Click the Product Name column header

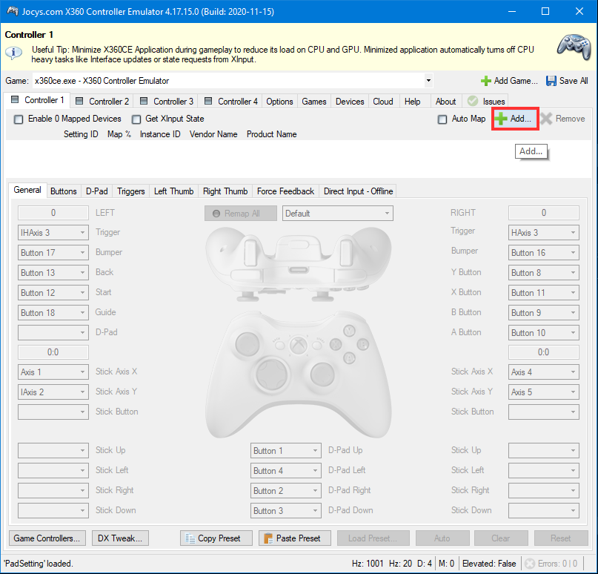click(x=271, y=134)
